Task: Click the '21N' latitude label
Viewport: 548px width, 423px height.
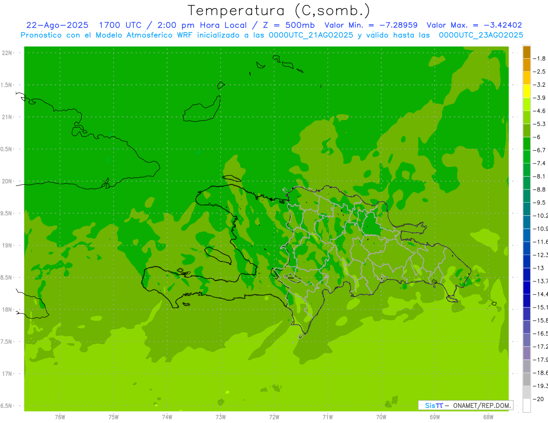Action: [7, 117]
